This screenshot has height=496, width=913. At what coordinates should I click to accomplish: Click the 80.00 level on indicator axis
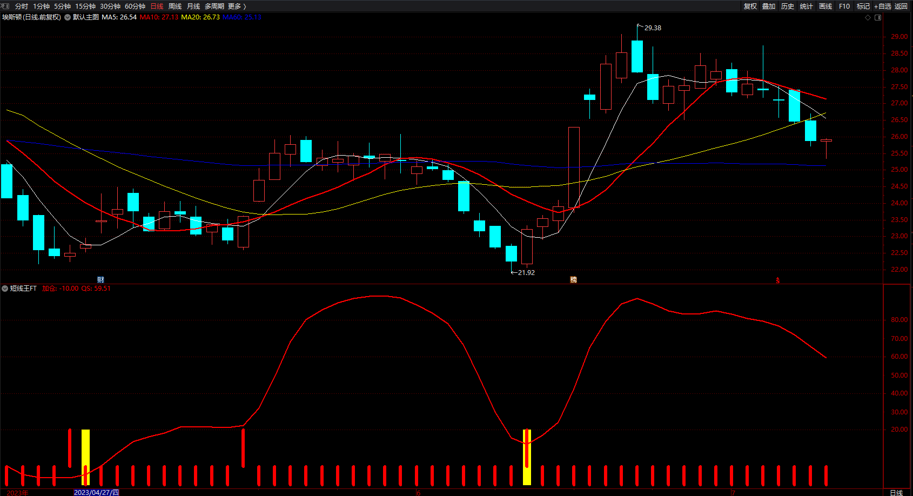click(x=899, y=320)
